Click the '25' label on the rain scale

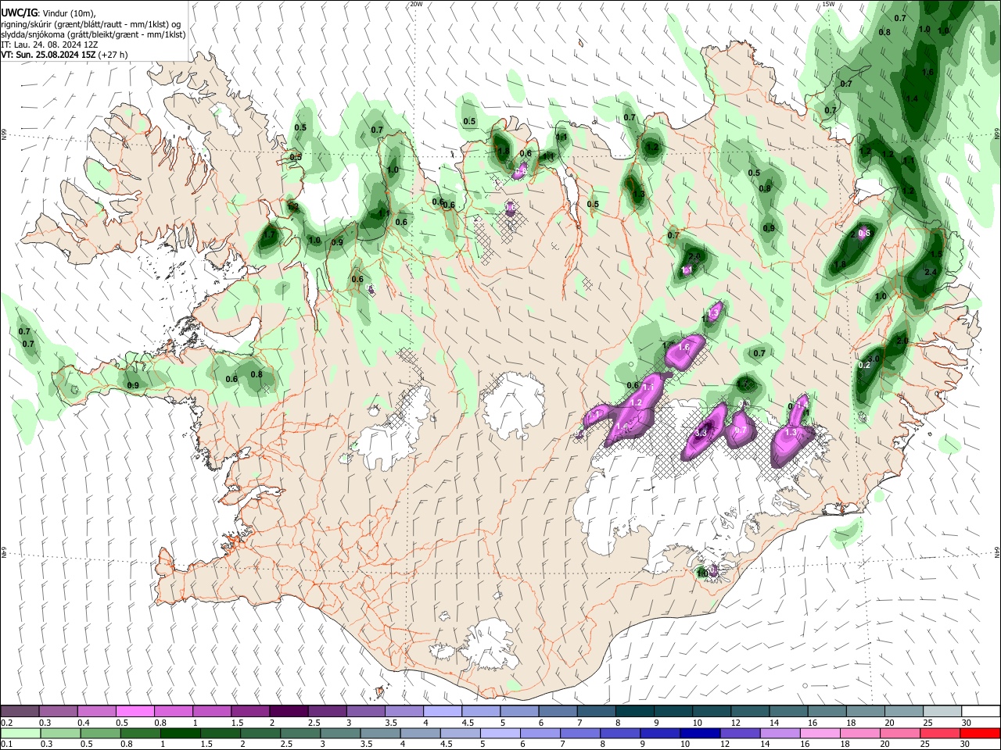pos(927,745)
